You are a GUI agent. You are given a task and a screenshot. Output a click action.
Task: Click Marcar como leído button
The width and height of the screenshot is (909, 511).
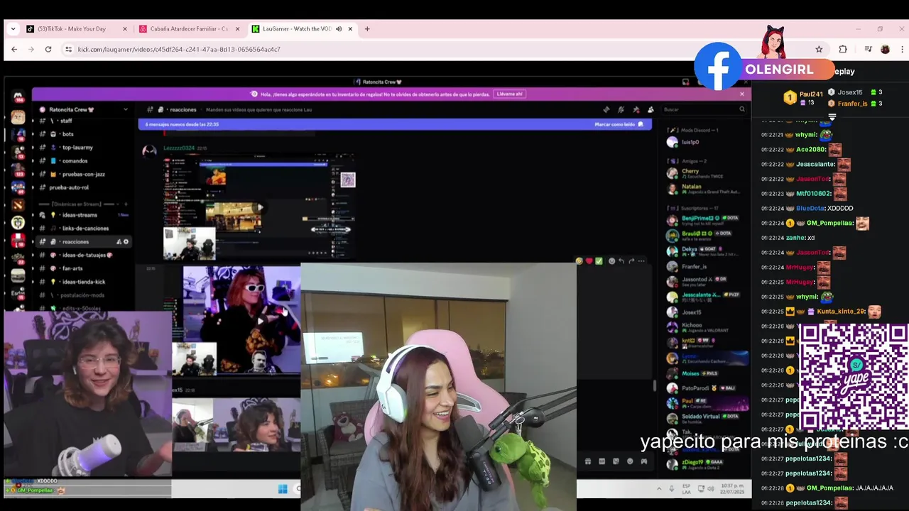(619, 124)
